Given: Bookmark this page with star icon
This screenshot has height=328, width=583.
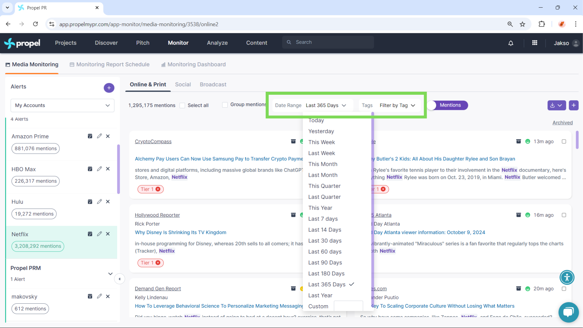Looking at the screenshot, I should click(522, 24).
